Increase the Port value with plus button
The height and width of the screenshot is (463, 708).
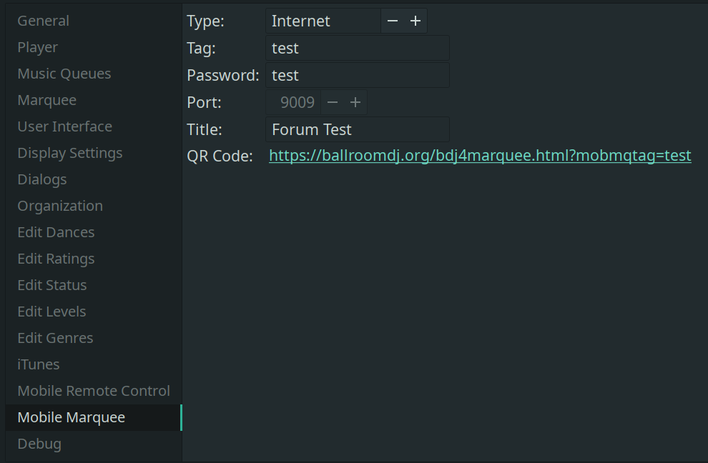point(355,103)
